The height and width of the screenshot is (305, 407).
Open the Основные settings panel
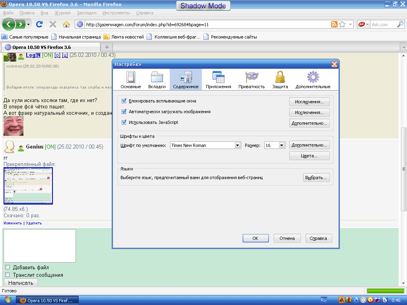point(130,79)
